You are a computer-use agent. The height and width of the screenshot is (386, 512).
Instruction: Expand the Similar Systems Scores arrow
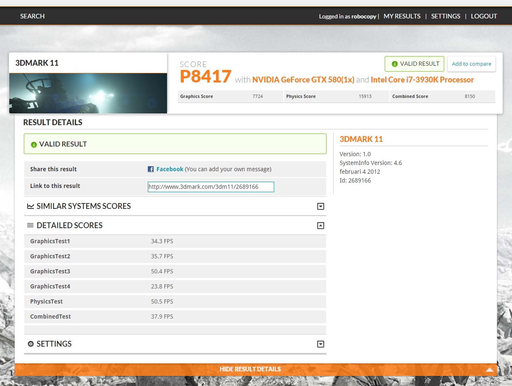tap(321, 206)
